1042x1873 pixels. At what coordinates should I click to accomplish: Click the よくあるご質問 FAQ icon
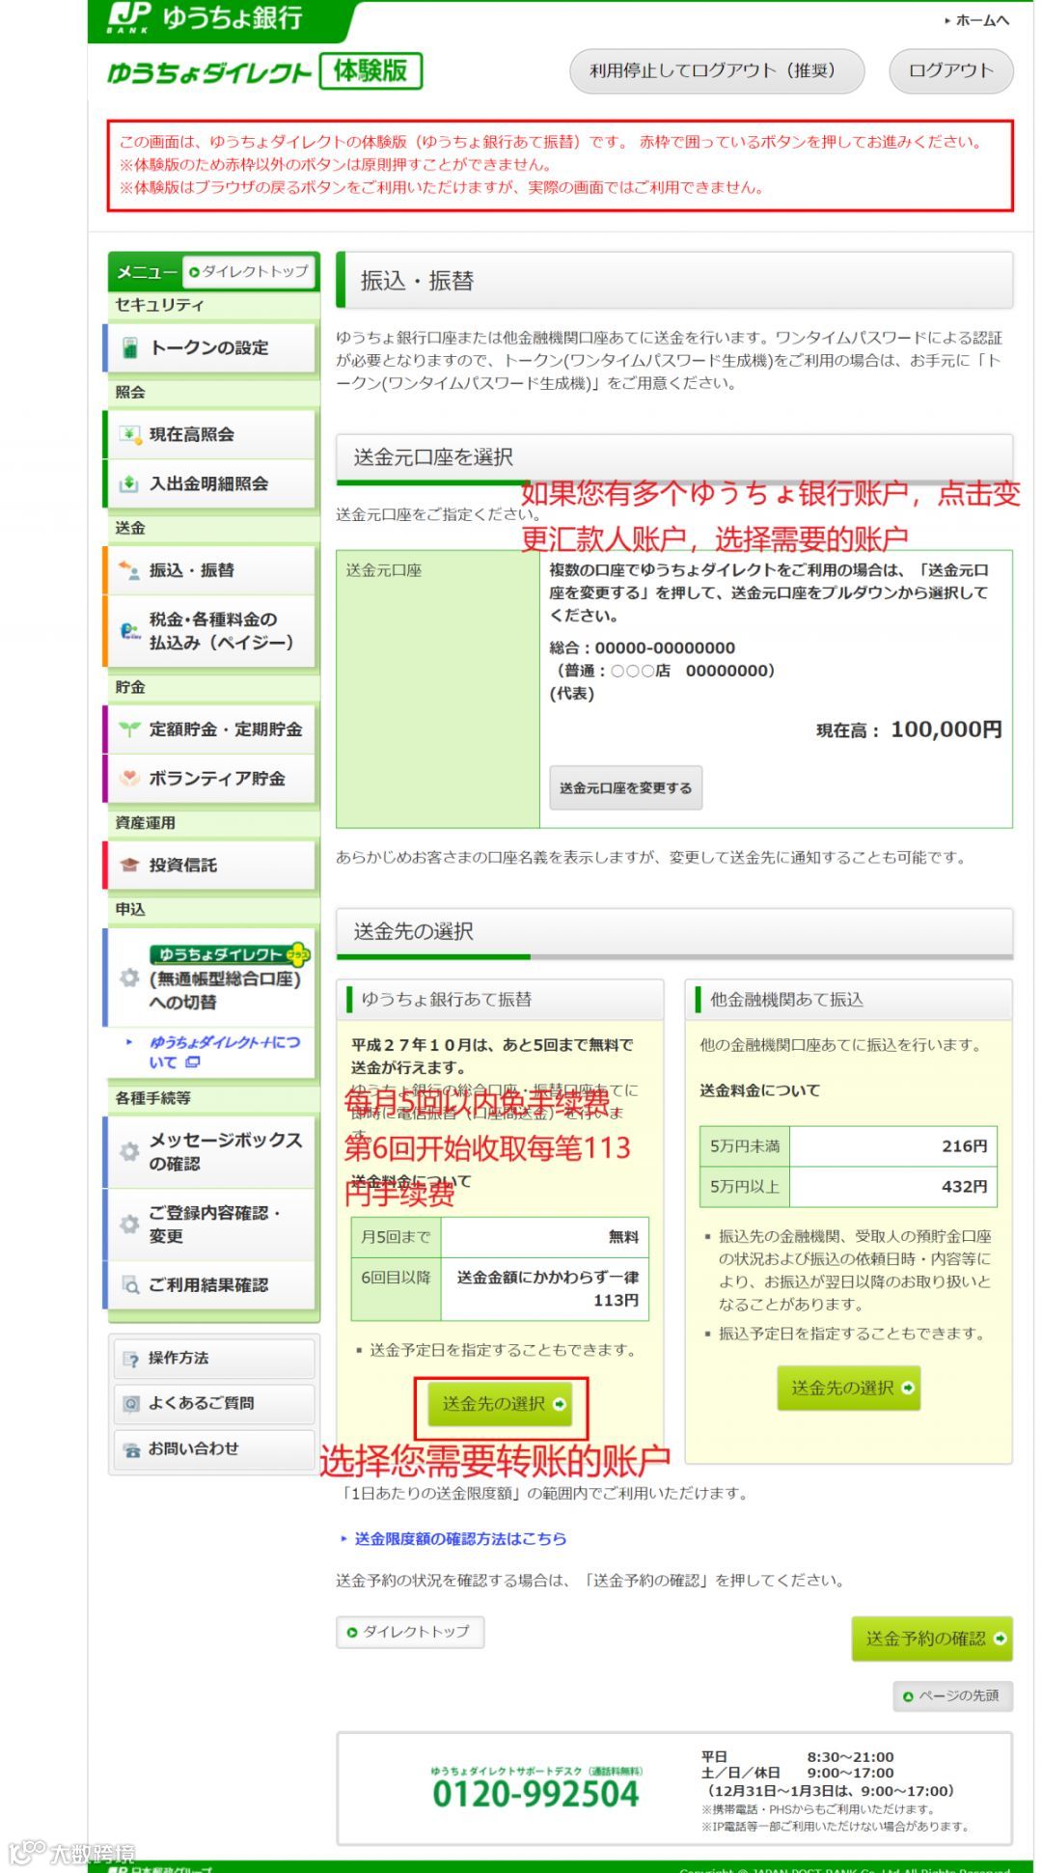(x=131, y=1403)
